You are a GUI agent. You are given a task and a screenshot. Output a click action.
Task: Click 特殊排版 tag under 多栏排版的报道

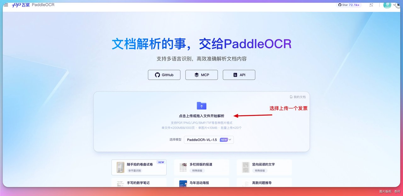tap(197, 171)
